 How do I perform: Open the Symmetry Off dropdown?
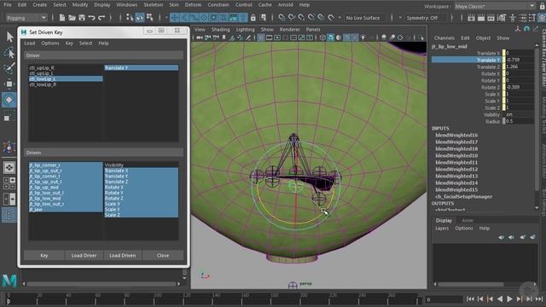(425, 18)
